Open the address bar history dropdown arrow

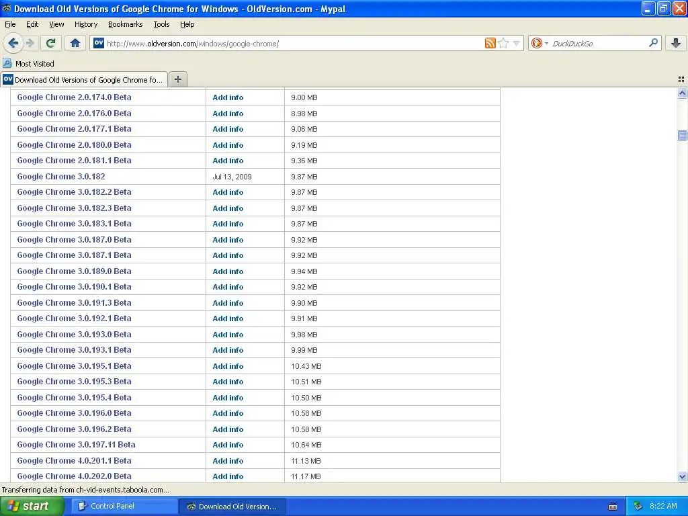tap(517, 43)
